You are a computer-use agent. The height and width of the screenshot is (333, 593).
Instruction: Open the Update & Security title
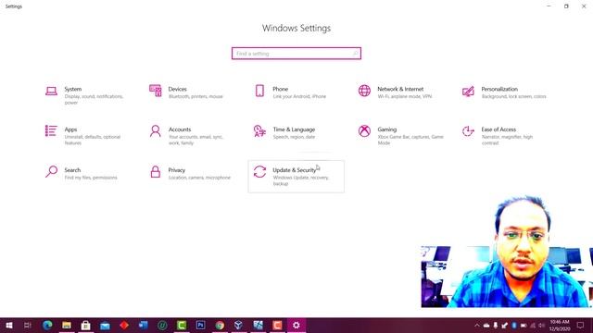tap(295, 170)
